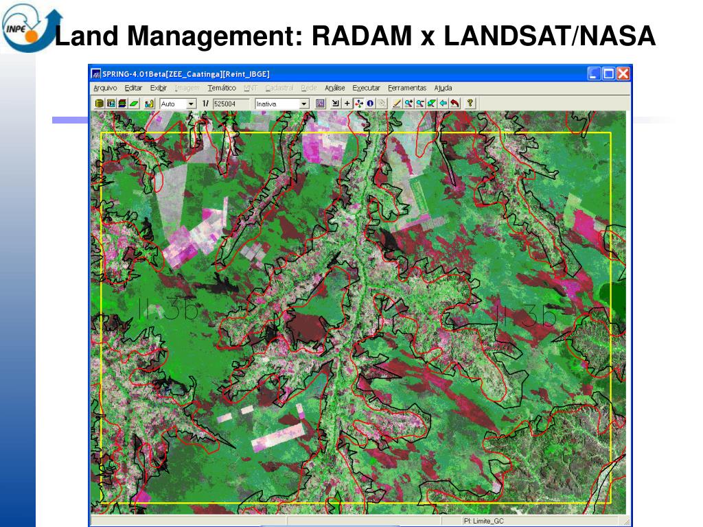Click the purple grid icon

click(x=320, y=104)
